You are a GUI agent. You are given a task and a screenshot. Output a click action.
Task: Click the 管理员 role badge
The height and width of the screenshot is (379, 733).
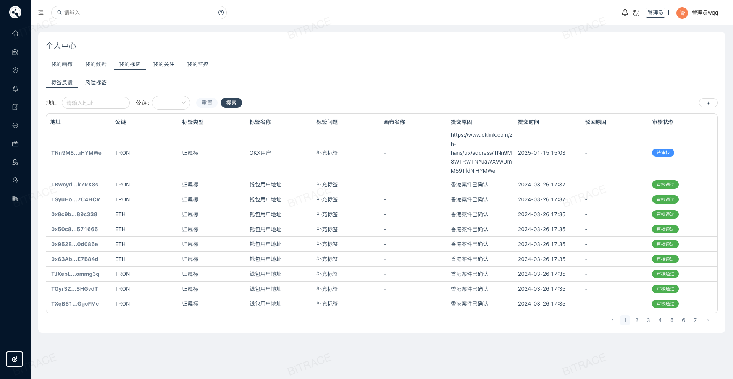[656, 13]
